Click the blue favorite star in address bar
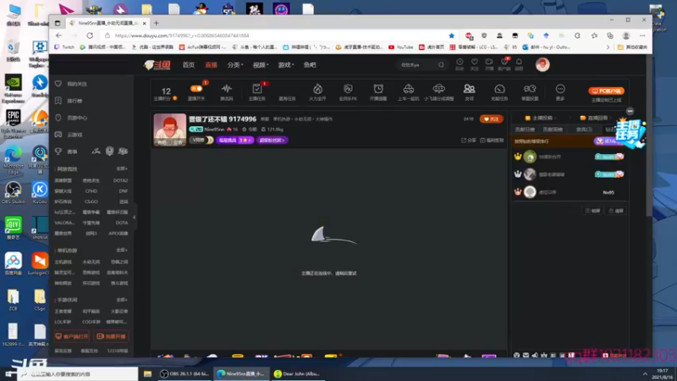 point(452,36)
